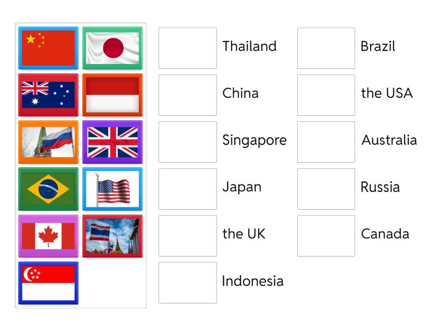Click the answer box beside Brazil
The image size is (442, 331).
(x=325, y=46)
